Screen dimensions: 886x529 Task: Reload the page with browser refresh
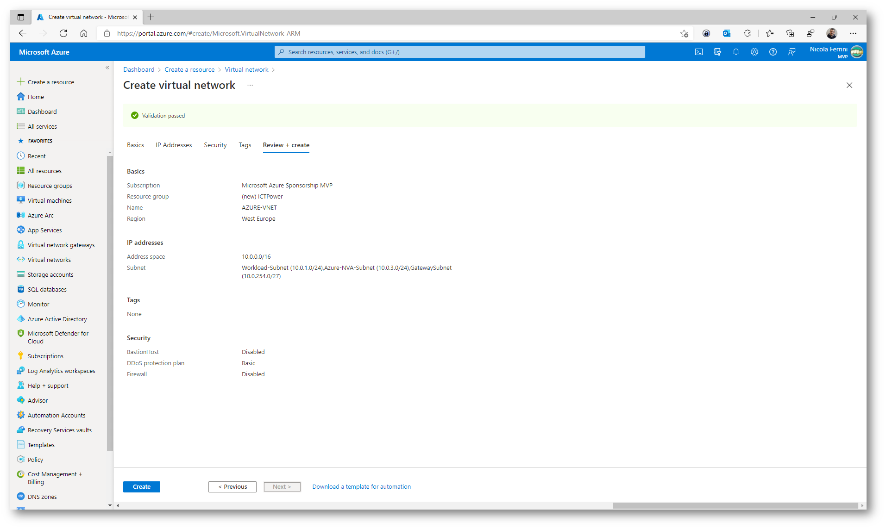63,33
